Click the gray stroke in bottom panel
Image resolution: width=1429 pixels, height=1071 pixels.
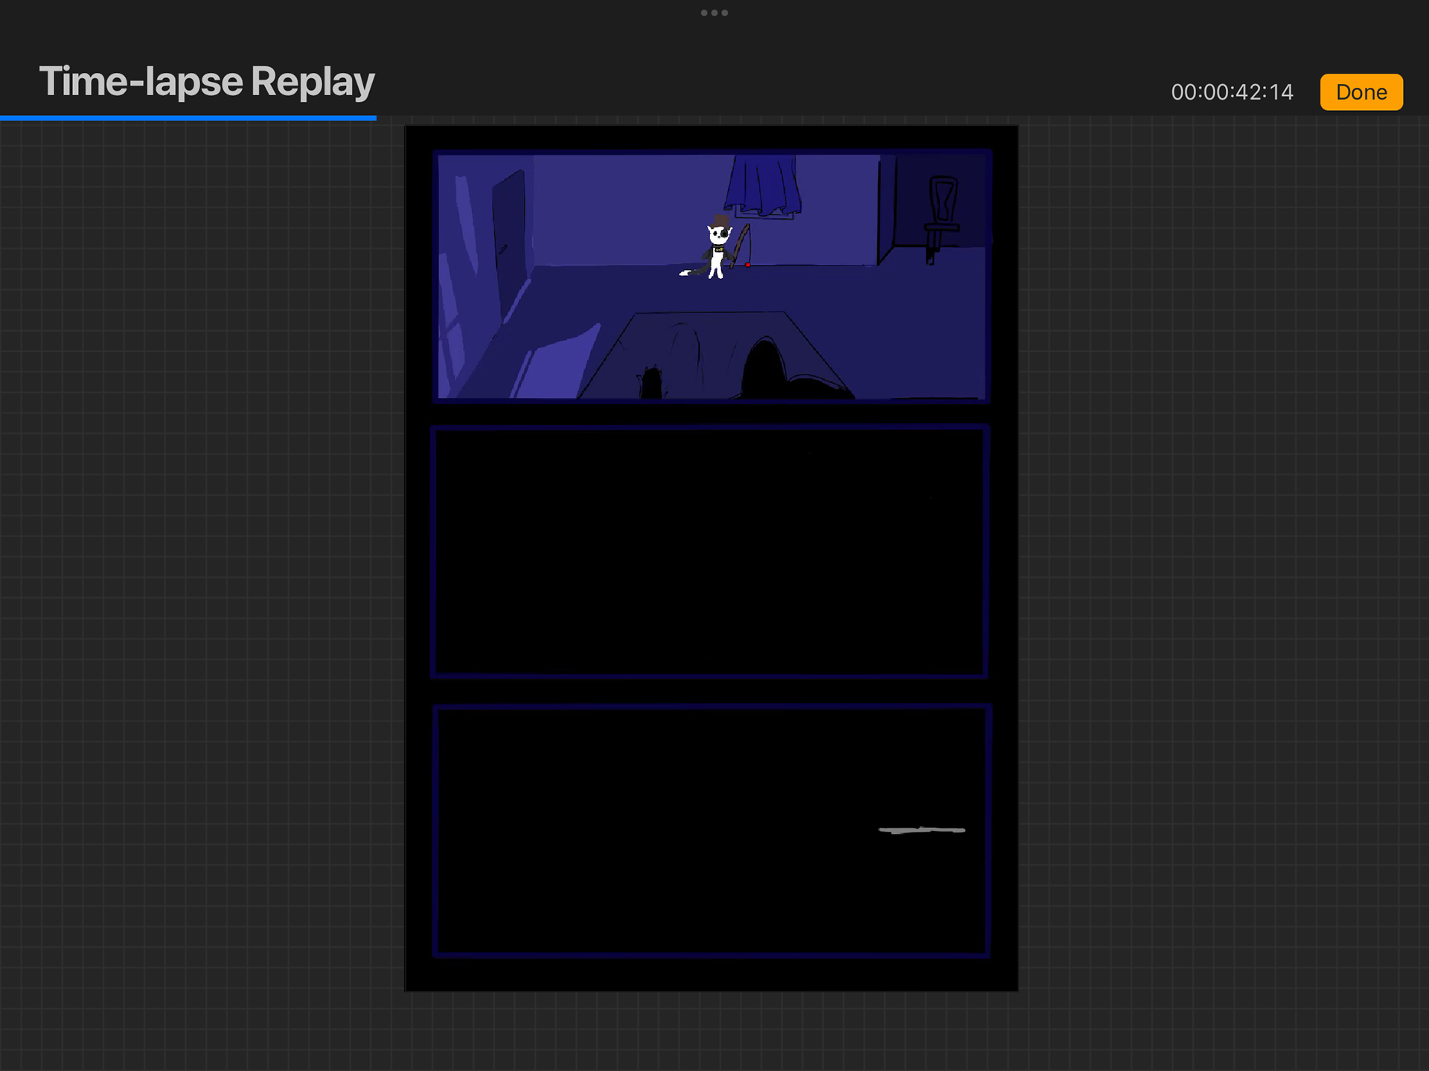click(x=921, y=830)
